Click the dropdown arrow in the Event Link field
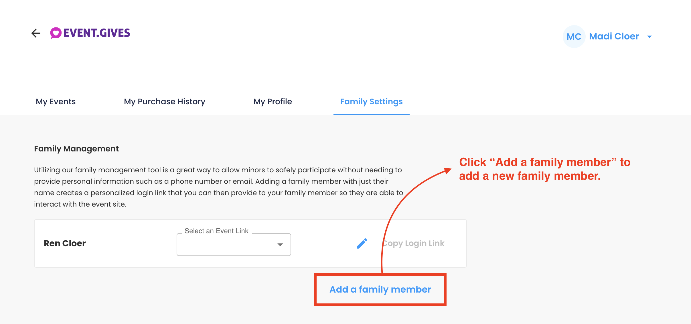Image resolution: width=691 pixels, height=324 pixels. pyautogui.click(x=280, y=245)
